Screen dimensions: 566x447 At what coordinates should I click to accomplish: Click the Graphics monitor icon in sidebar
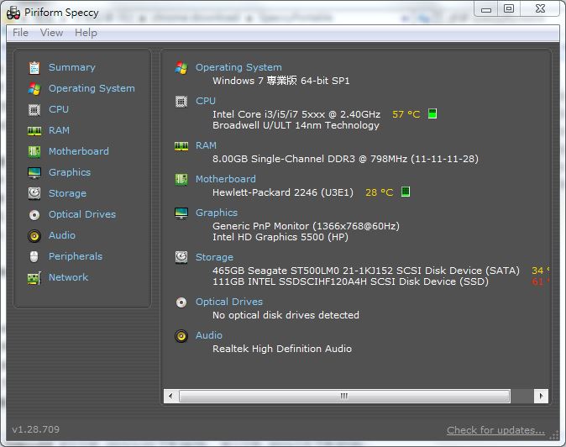[34, 173]
